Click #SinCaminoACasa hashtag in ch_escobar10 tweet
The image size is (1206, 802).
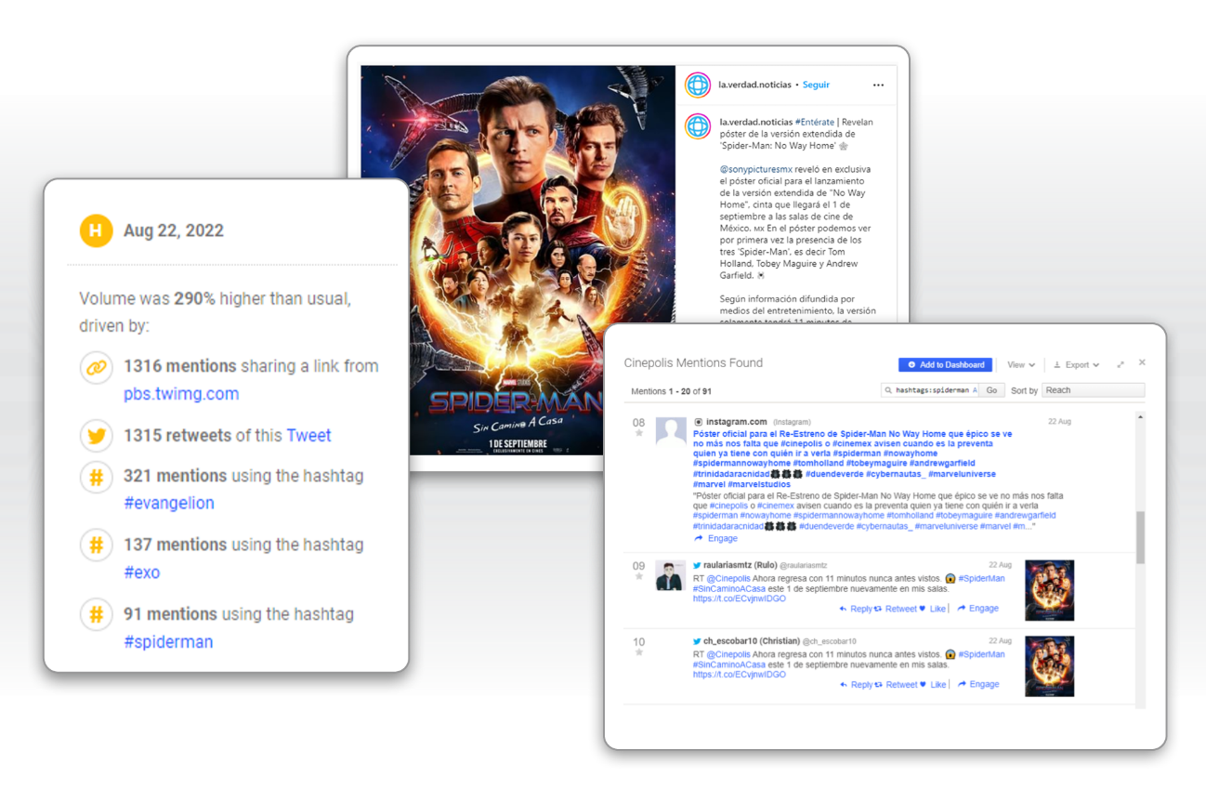click(729, 664)
